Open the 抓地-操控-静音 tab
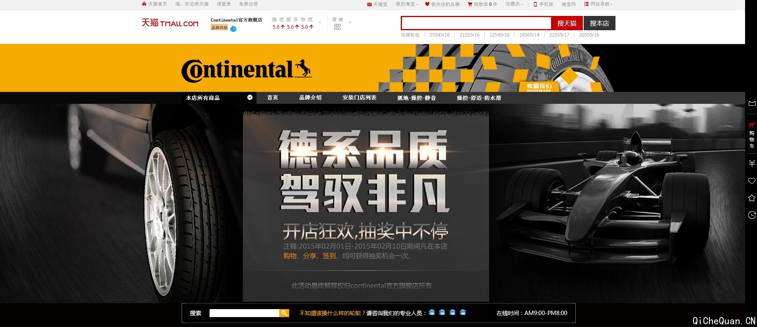 click(x=417, y=98)
